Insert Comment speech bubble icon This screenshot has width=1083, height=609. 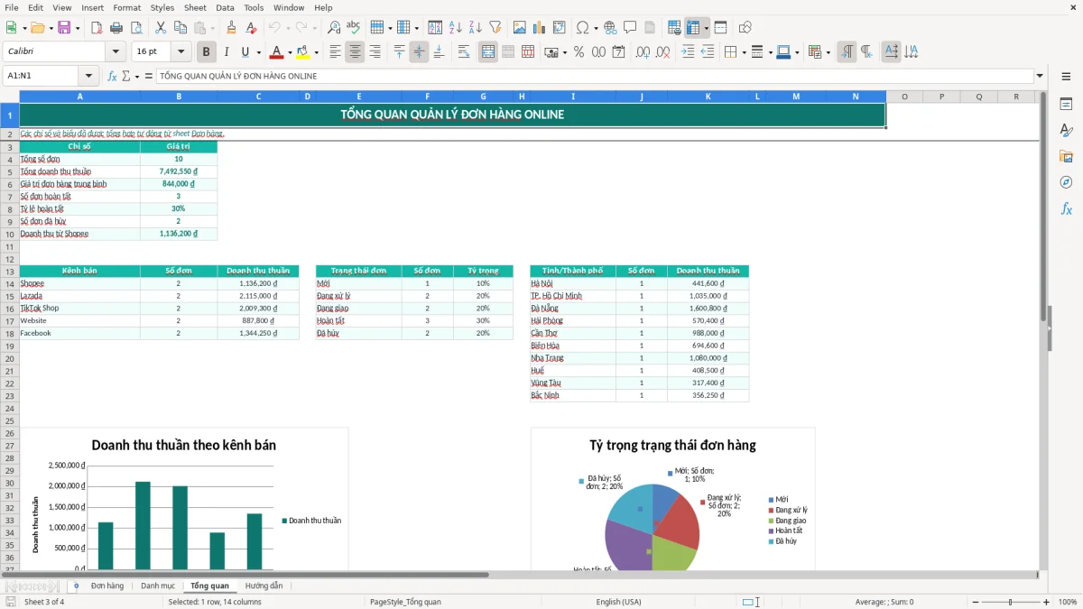click(x=630, y=28)
